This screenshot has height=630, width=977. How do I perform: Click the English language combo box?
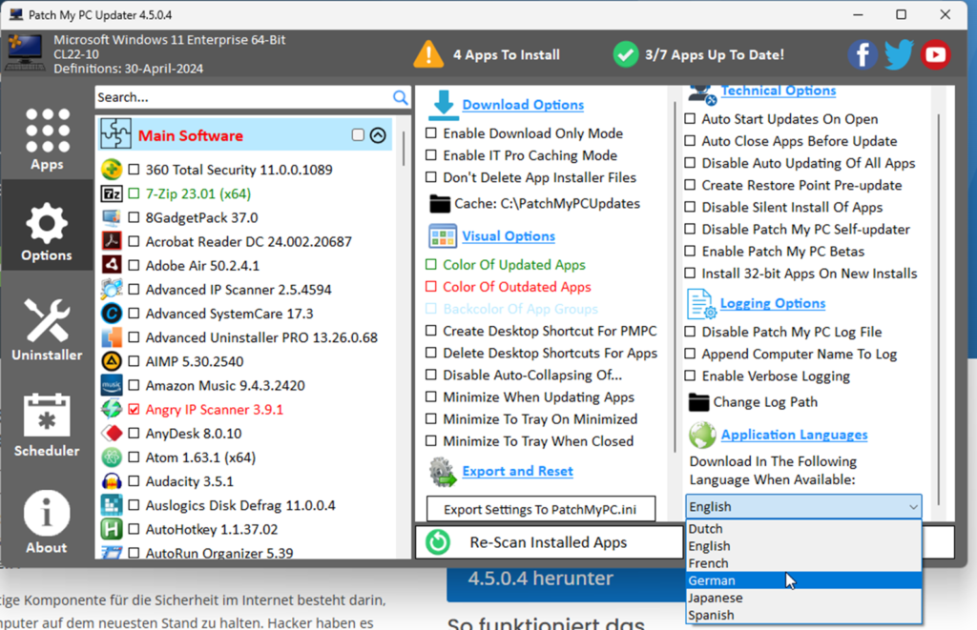pyautogui.click(x=803, y=506)
